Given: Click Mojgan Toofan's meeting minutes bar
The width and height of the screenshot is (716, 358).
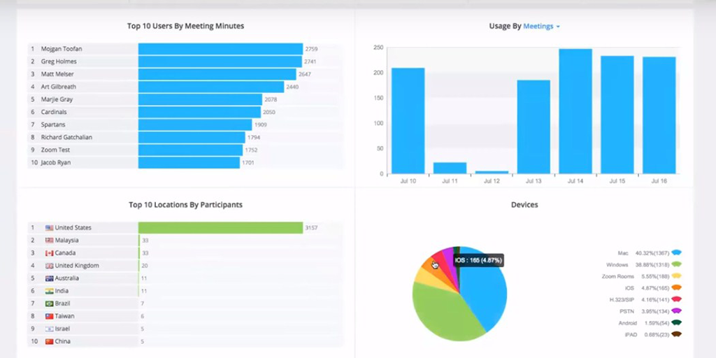Looking at the screenshot, I should pos(220,49).
